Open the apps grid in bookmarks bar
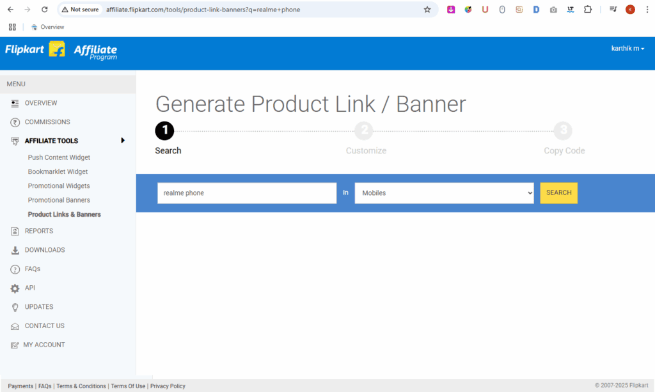This screenshot has width=655, height=392. tap(12, 27)
